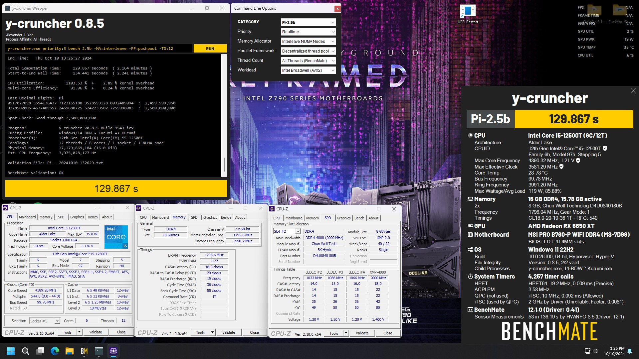
Task: Open Task View on taskbar
Action: pyautogui.click(x=40, y=351)
